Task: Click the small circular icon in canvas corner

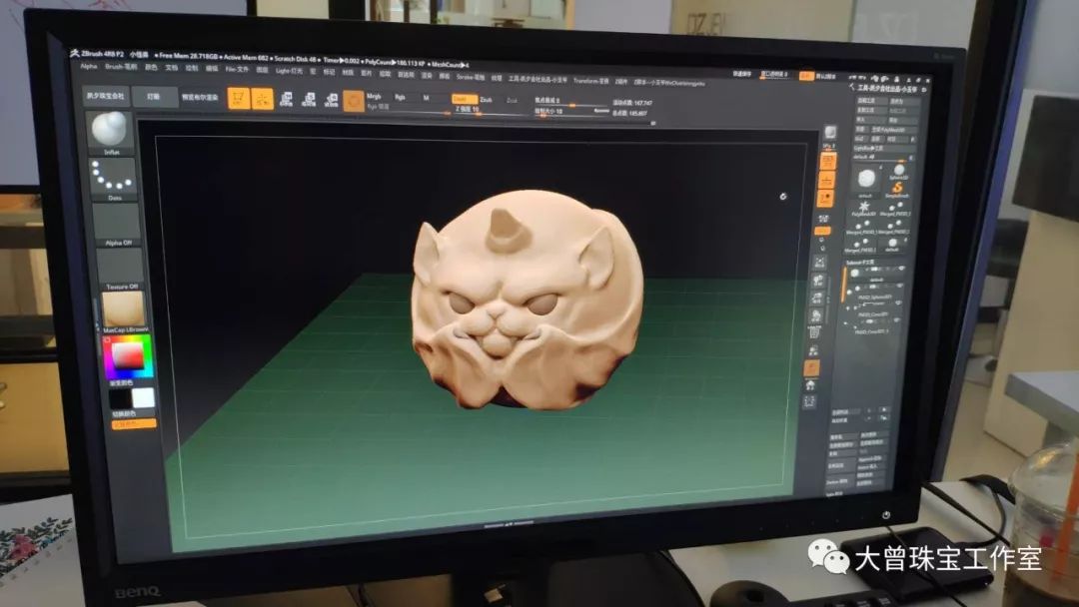Action: [783, 197]
